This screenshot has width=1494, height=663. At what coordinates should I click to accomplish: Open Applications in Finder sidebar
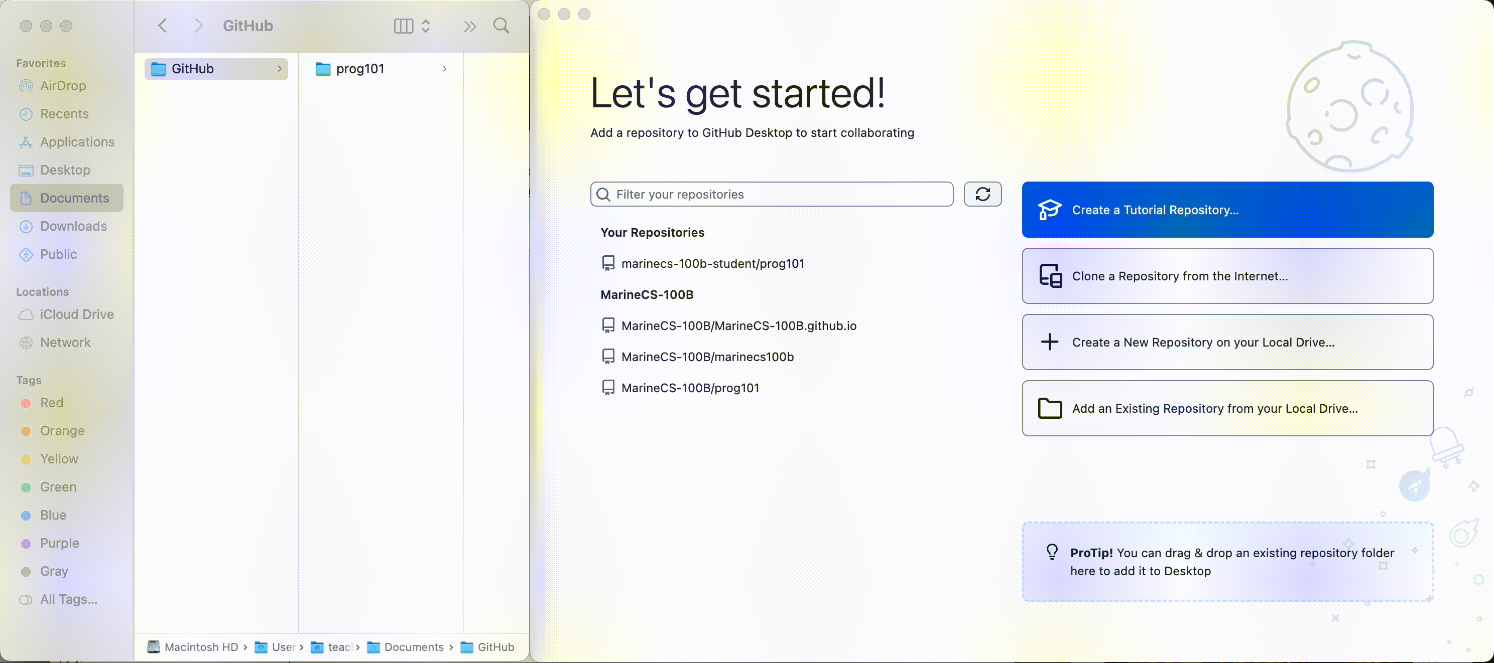(x=67, y=142)
